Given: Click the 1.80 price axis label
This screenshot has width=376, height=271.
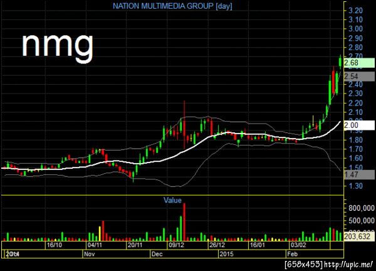Looking at the screenshot, I should [355, 140].
